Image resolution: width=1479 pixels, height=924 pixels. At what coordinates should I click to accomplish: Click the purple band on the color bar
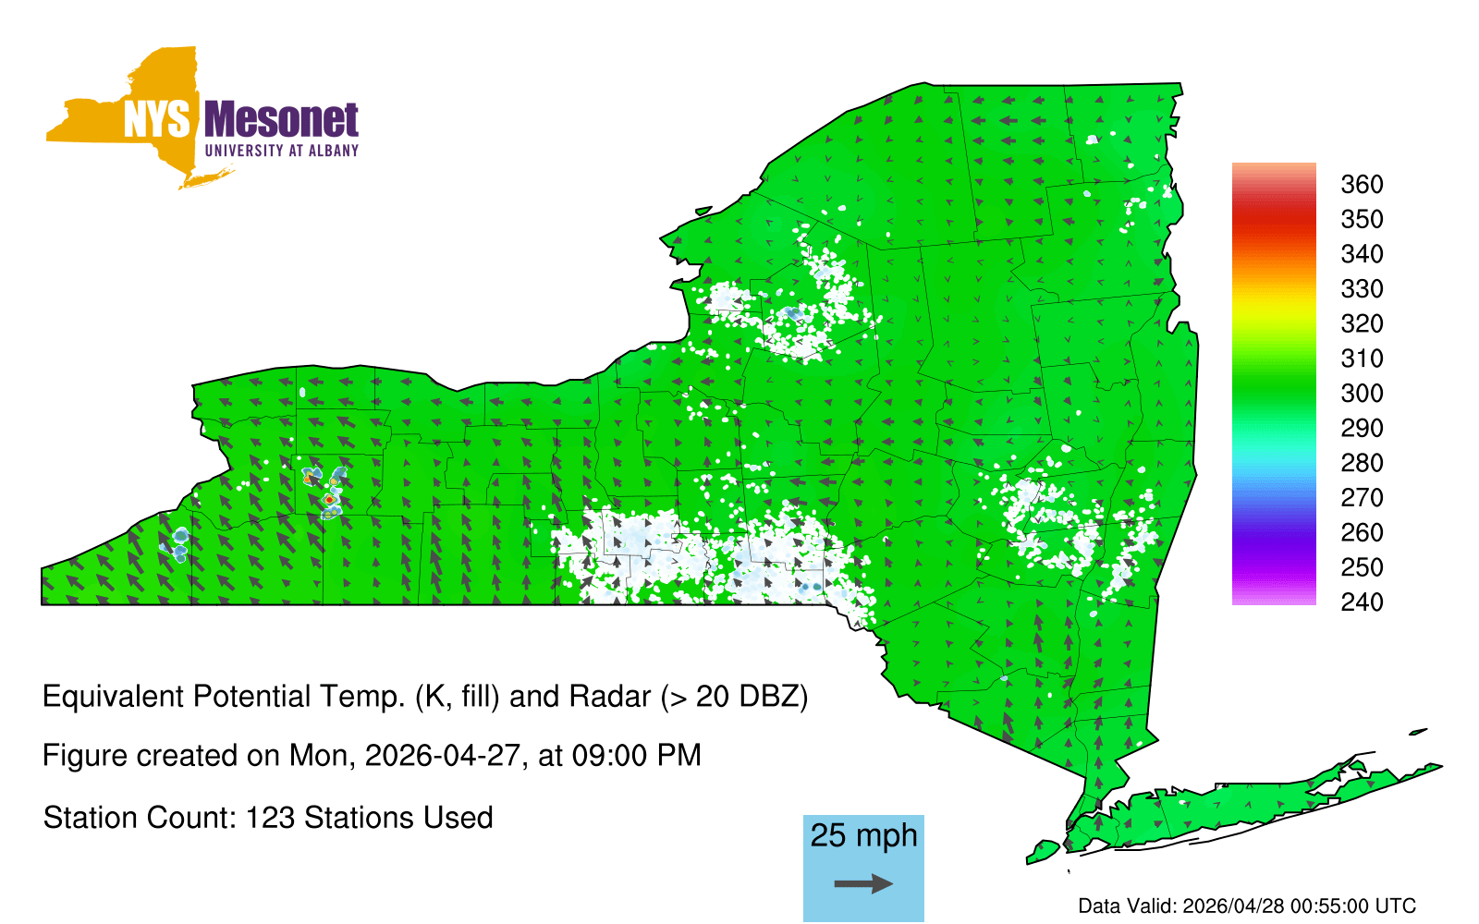tap(1273, 545)
